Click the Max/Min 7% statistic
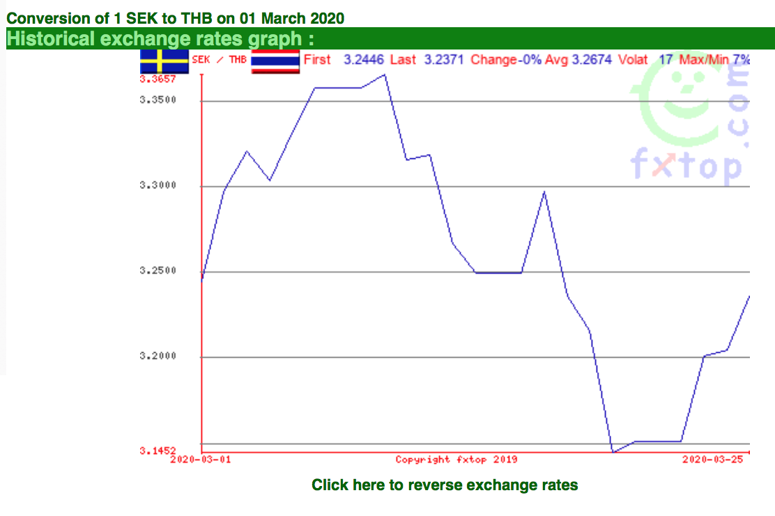The image size is (775, 516). point(714,59)
